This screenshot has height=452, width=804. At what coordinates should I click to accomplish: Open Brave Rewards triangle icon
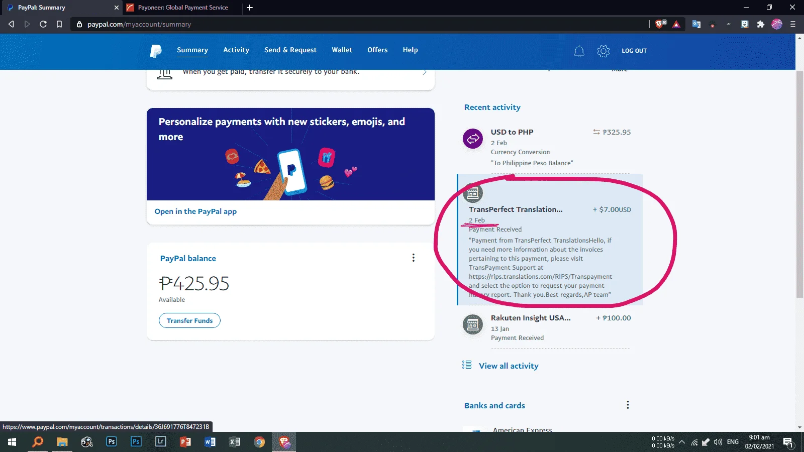pyautogui.click(x=676, y=24)
